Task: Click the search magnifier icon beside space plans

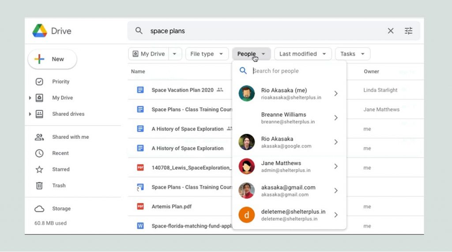Action: coord(139,30)
